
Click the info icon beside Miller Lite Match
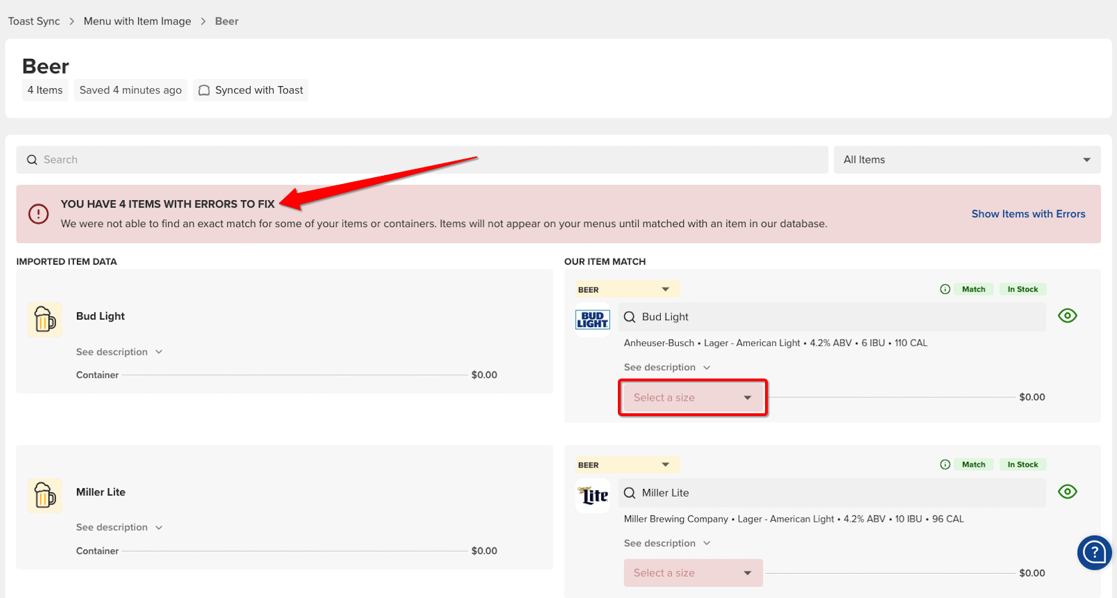[945, 465]
